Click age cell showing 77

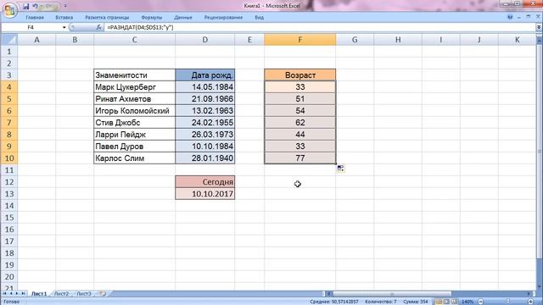tap(299, 158)
